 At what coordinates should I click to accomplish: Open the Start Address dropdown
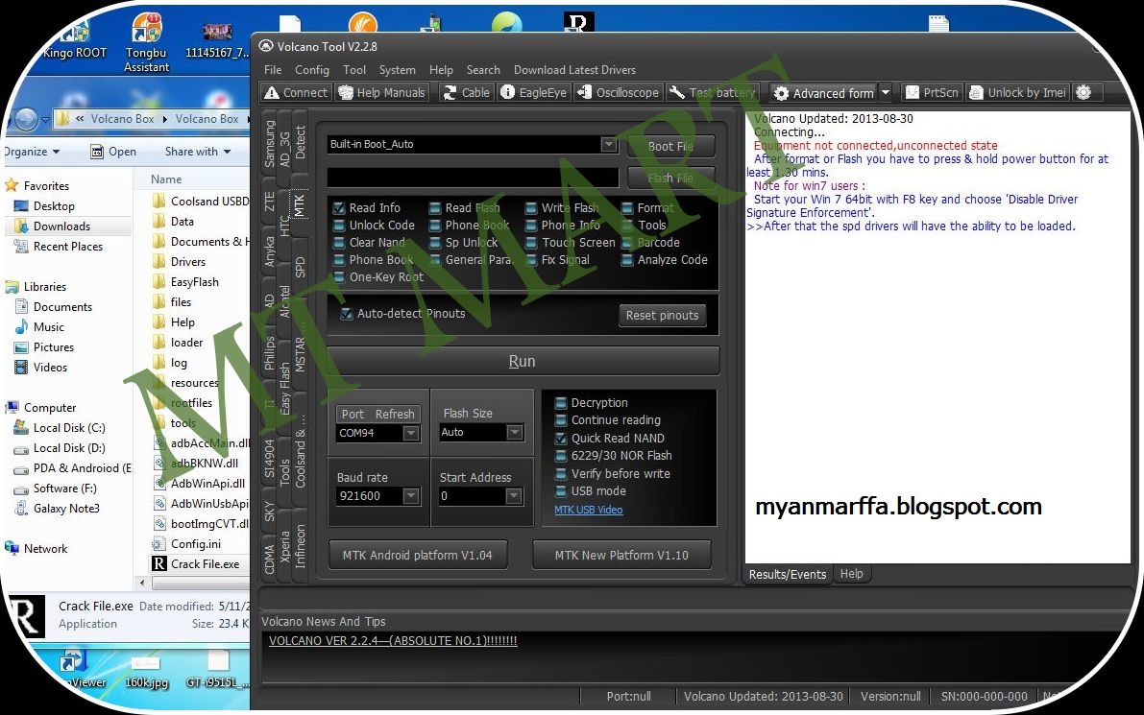click(x=514, y=495)
